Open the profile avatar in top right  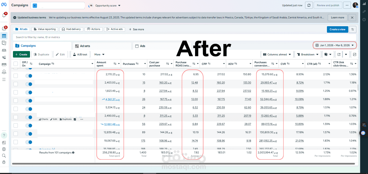(x=355, y=5)
